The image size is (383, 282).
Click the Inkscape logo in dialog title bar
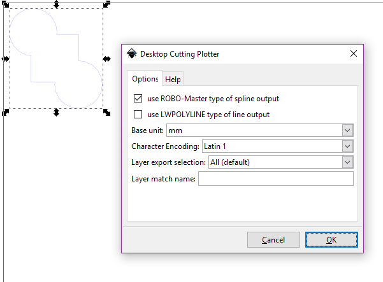click(132, 53)
